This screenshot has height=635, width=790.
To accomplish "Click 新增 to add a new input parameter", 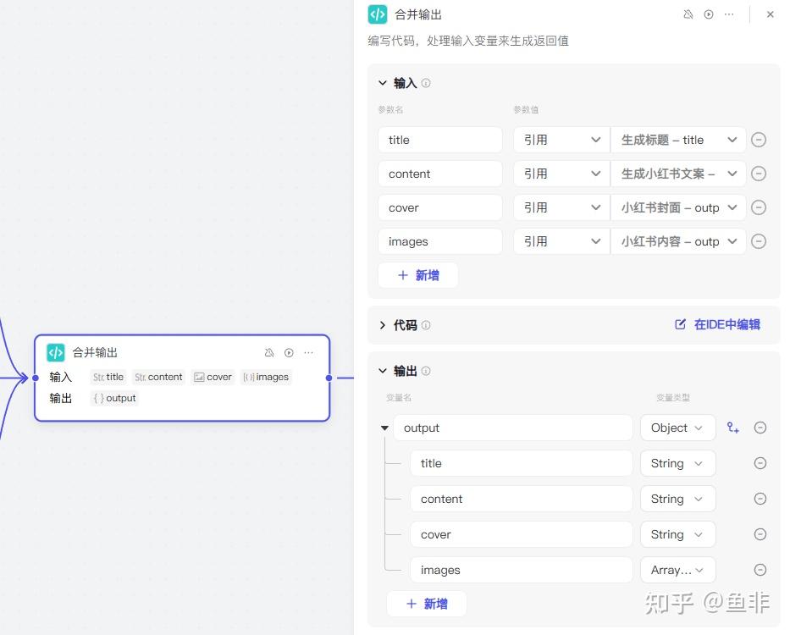I will (x=417, y=274).
